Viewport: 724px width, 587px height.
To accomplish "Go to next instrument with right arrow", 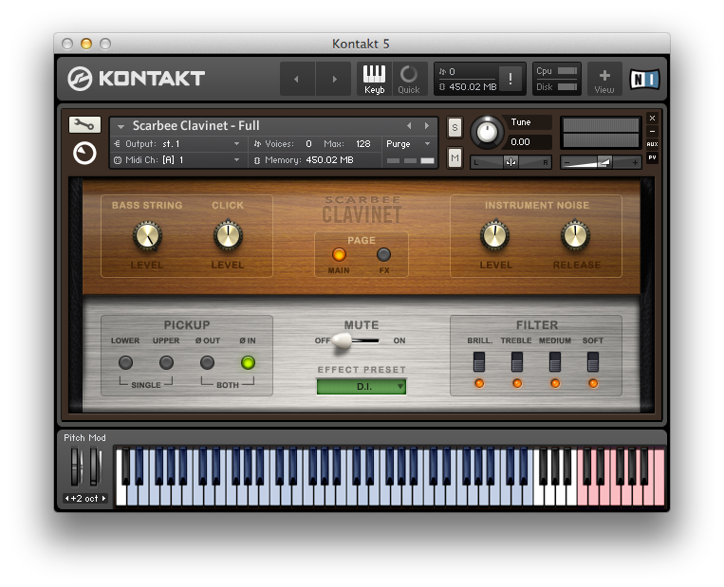I will tap(334, 79).
